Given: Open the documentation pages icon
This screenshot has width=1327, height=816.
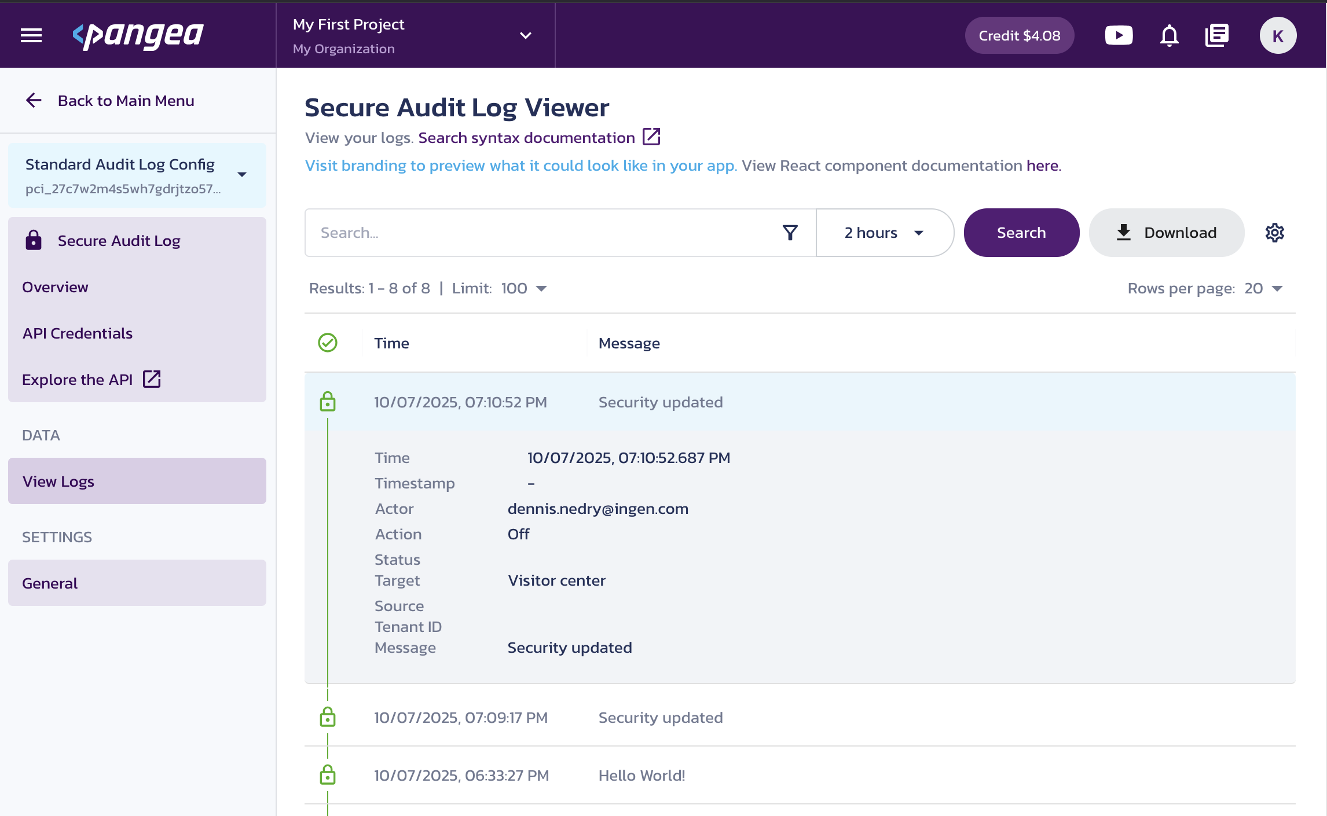Looking at the screenshot, I should [1217, 35].
